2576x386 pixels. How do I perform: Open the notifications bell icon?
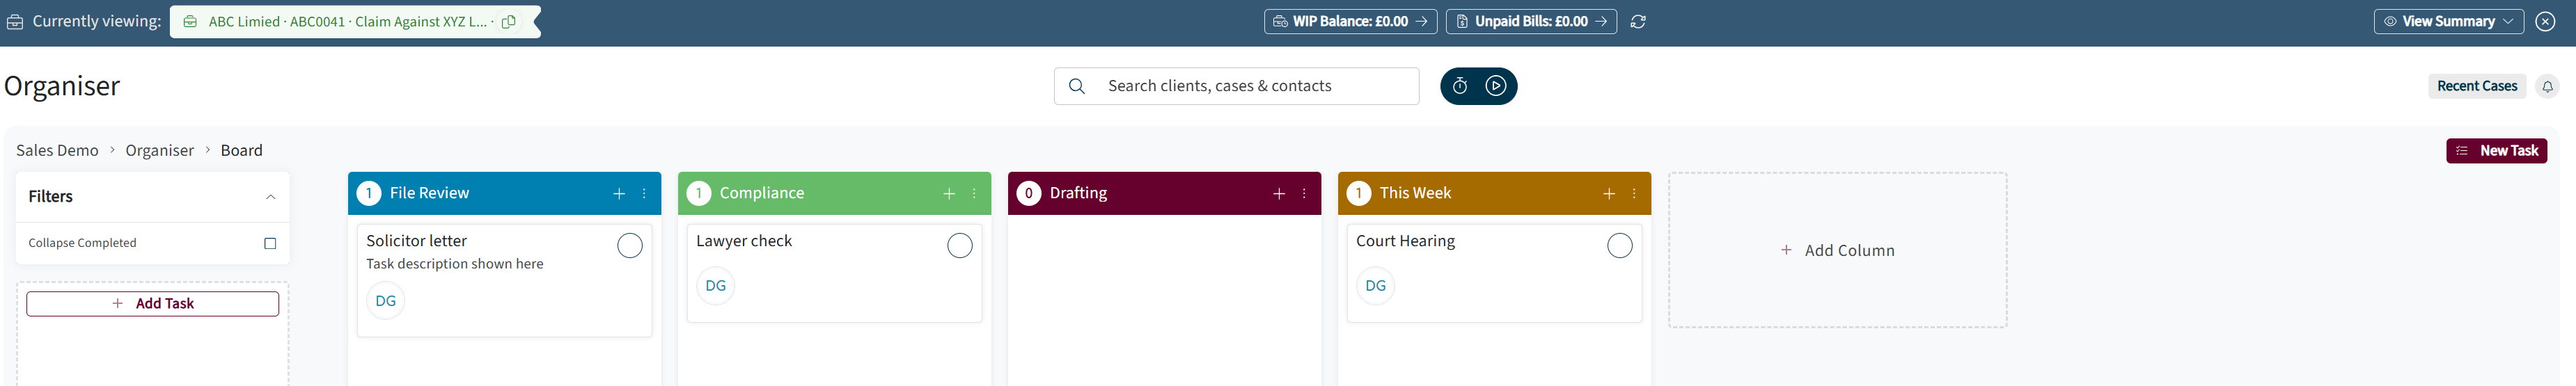tap(2547, 86)
